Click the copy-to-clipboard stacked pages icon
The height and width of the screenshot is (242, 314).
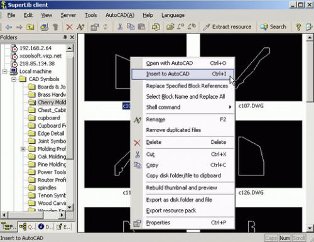[156, 27]
